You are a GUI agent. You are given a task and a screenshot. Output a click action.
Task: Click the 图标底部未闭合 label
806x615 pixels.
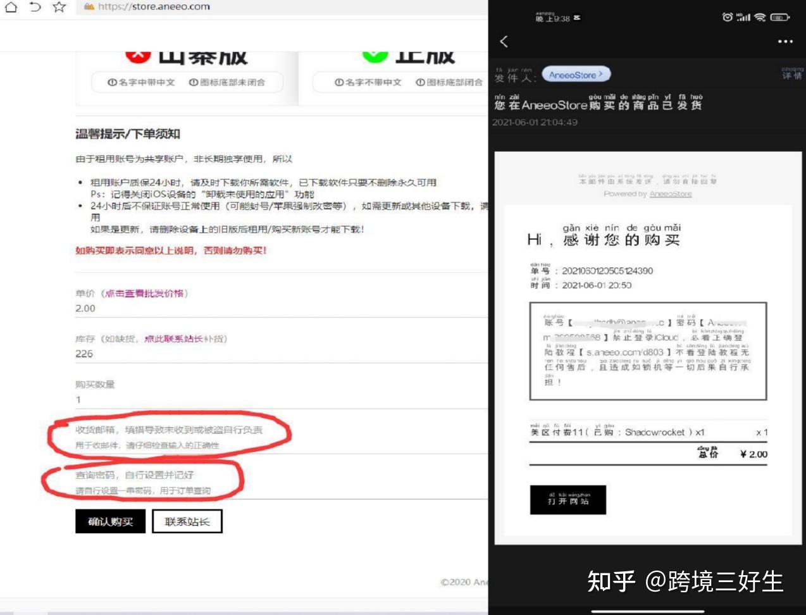click(227, 82)
